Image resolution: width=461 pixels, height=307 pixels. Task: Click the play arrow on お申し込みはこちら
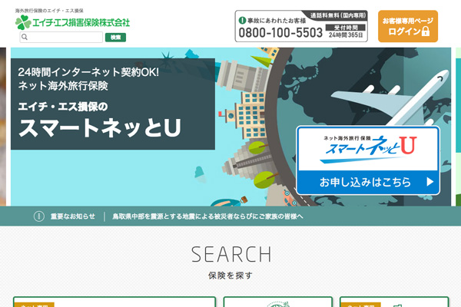coord(429,182)
